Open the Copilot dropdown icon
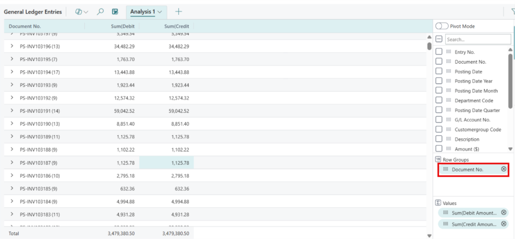 81,12
